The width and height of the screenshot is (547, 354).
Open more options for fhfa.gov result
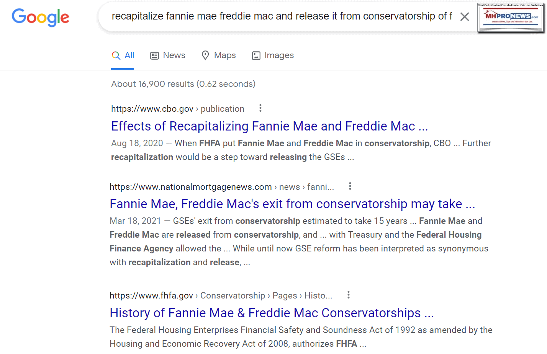point(349,295)
